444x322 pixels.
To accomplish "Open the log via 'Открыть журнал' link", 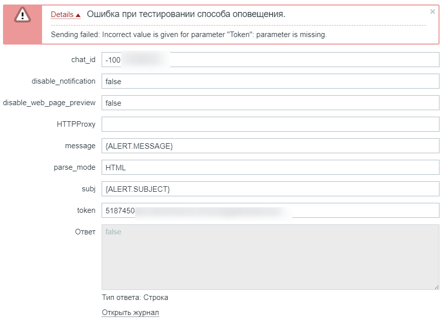I will pos(130,313).
